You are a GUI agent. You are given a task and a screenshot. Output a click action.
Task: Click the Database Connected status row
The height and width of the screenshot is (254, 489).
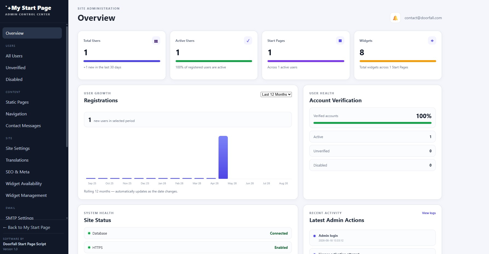188,233
